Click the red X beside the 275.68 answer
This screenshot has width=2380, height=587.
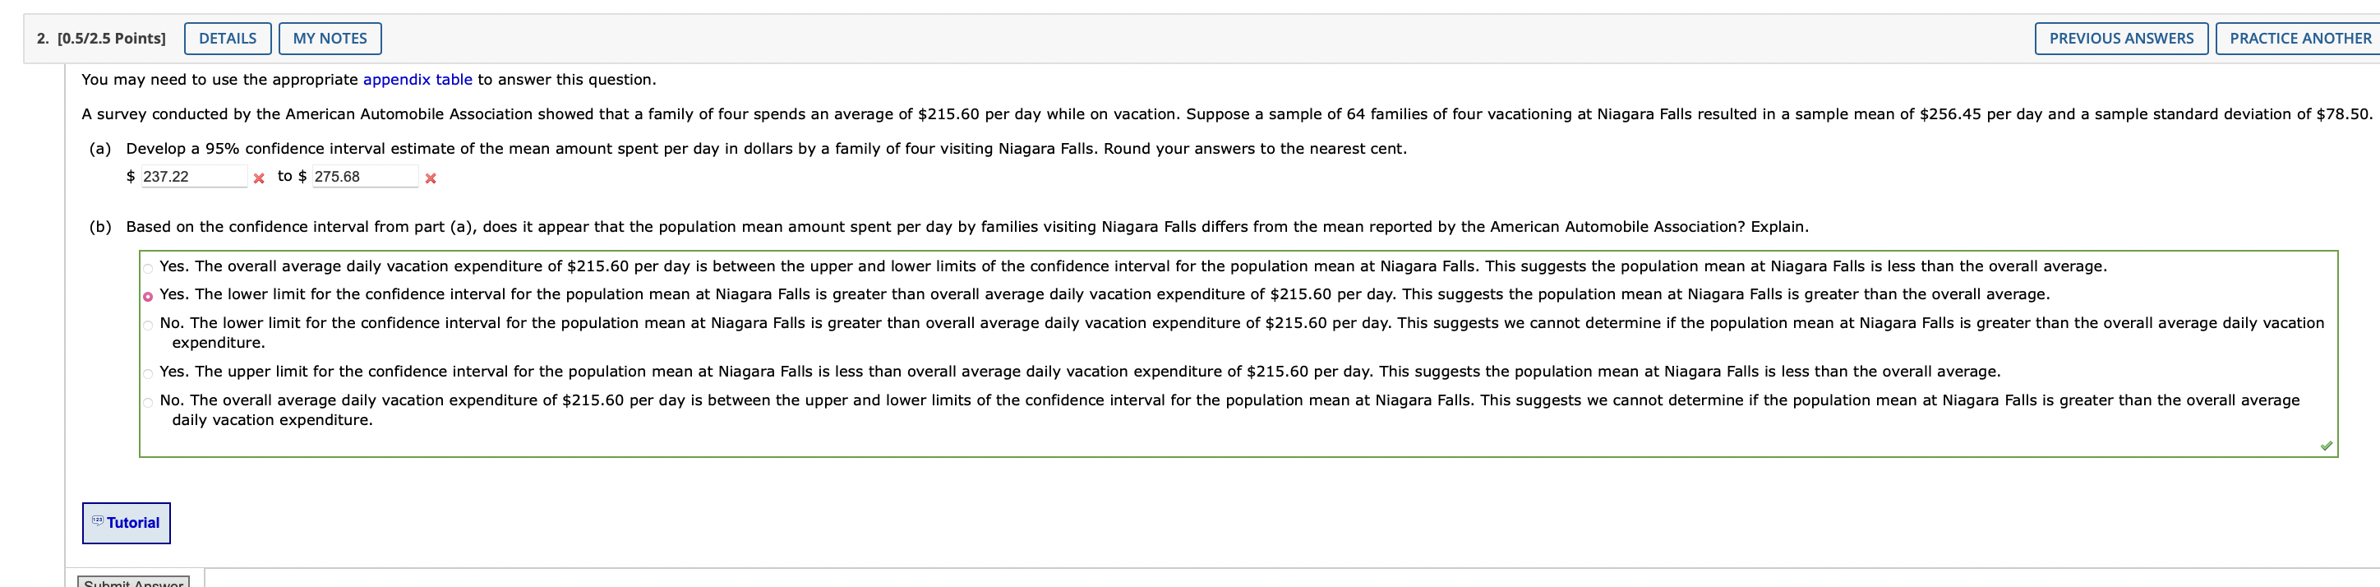pyautogui.click(x=431, y=177)
